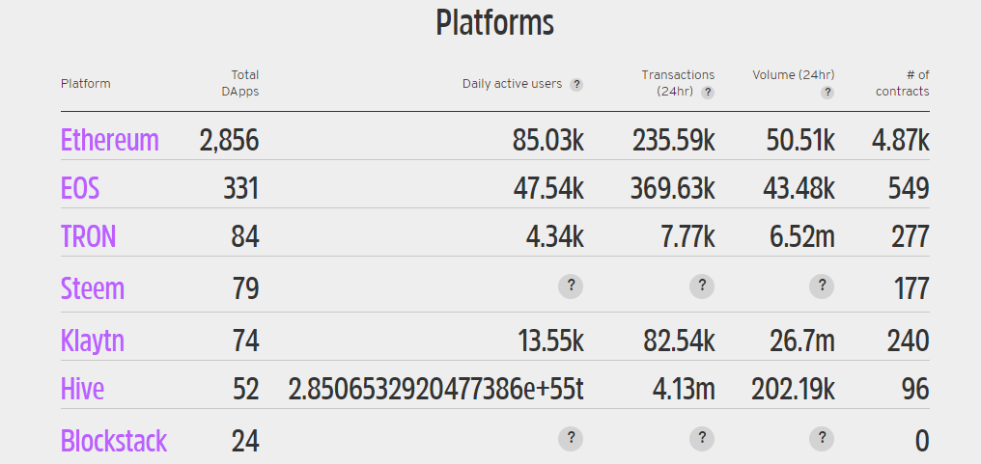981x464 pixels.
Task: Click Blockstack's daily active users question mark
Action: pos(571,439)
